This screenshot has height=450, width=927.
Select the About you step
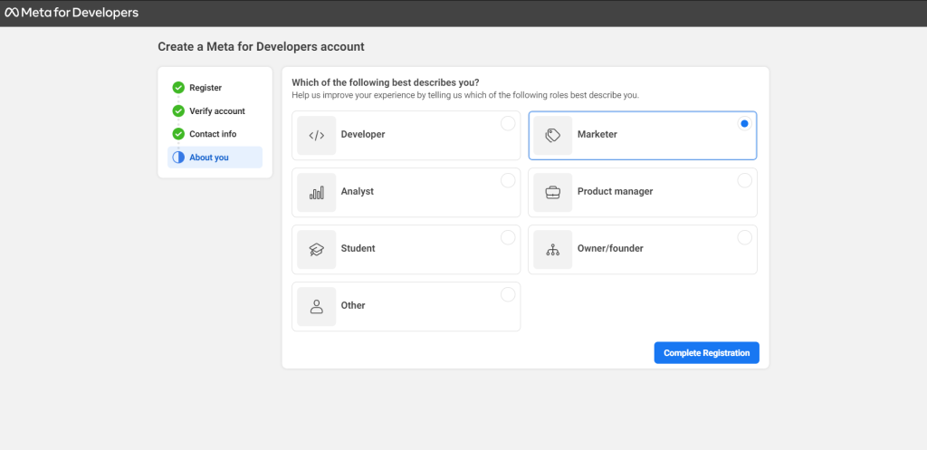(208, 158)
